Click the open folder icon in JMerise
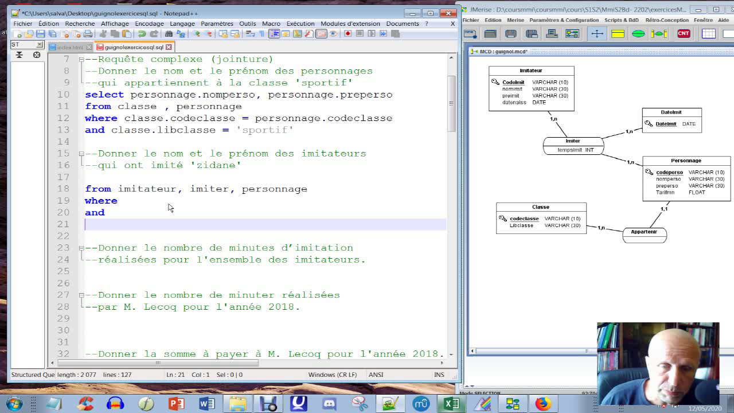 pyautogui.click(x=490, y=34)
